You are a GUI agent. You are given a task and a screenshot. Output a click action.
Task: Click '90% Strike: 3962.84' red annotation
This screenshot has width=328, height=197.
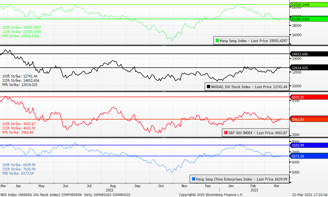click(x=18, y=132)
